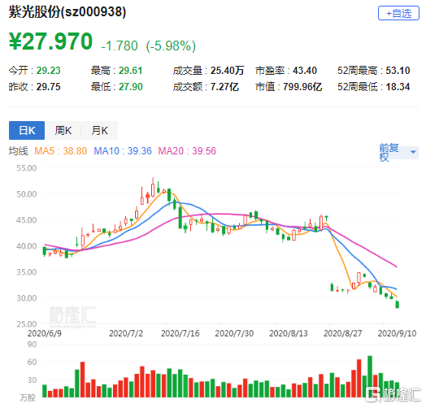This screenshot has height=408, width=426.
Task: Click the 50.00 price axis label
Action: (27, 194)
